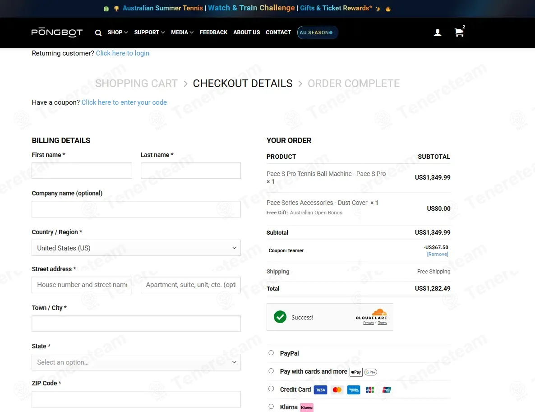Open the CONTACT menu item
The height and width of the screenshot is (412, 535).
tap(278, 32)
